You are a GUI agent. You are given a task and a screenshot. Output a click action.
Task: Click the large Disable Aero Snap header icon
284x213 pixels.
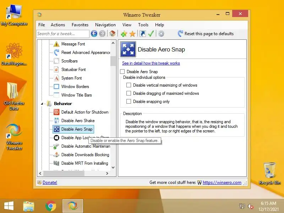128,49
